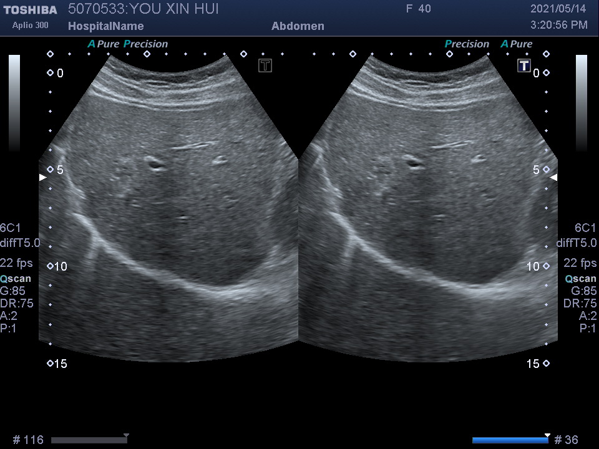
Task: Click frame counter '# 36'
Action: 566,440
